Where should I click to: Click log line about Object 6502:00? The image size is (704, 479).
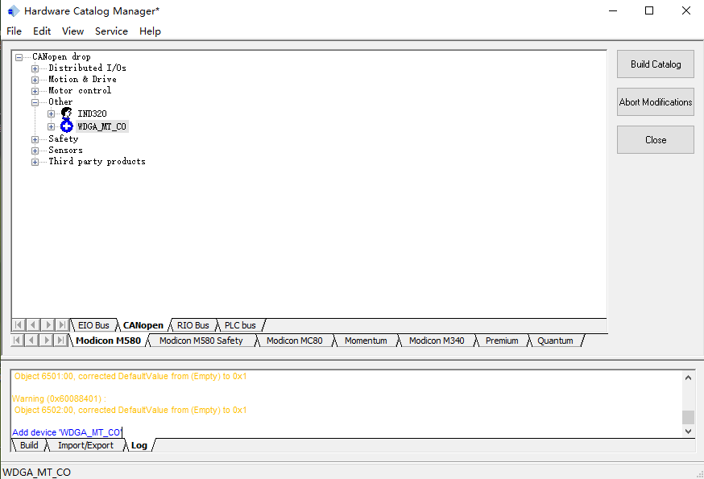130,410
